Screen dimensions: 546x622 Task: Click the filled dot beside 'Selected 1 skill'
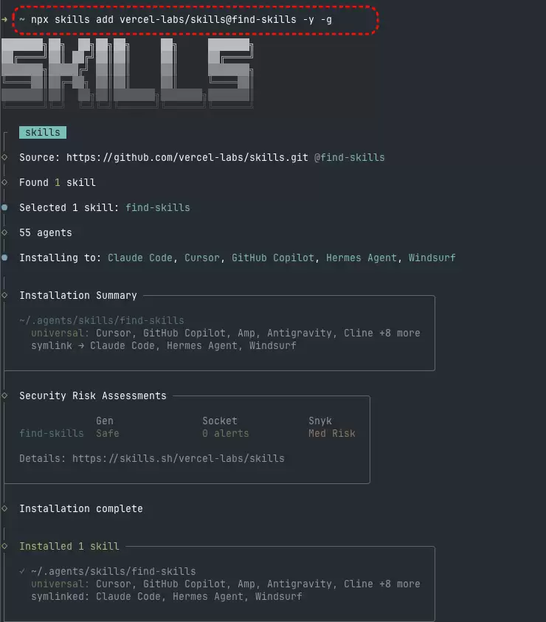[4, 207]
